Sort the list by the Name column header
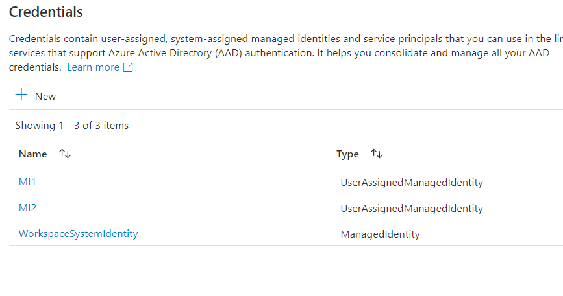The height and width of the screenshot is (296, 563). point(33,154)
